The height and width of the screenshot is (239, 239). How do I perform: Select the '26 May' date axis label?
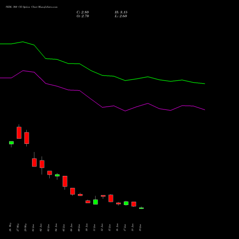tap(11, 227)
